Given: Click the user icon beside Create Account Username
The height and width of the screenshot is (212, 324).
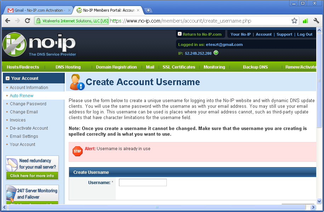Looking at the screenshot, I should [x=77, y=82].
